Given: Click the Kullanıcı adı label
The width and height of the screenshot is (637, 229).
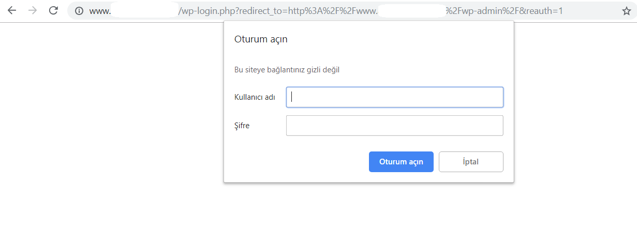Looking at the screenshot, I should click(x=255, y=97).
